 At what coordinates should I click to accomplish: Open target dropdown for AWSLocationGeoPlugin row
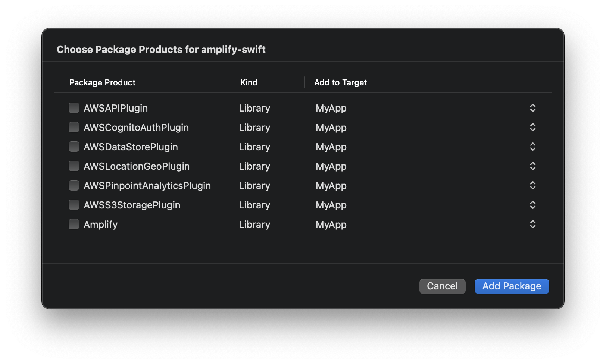533,166
